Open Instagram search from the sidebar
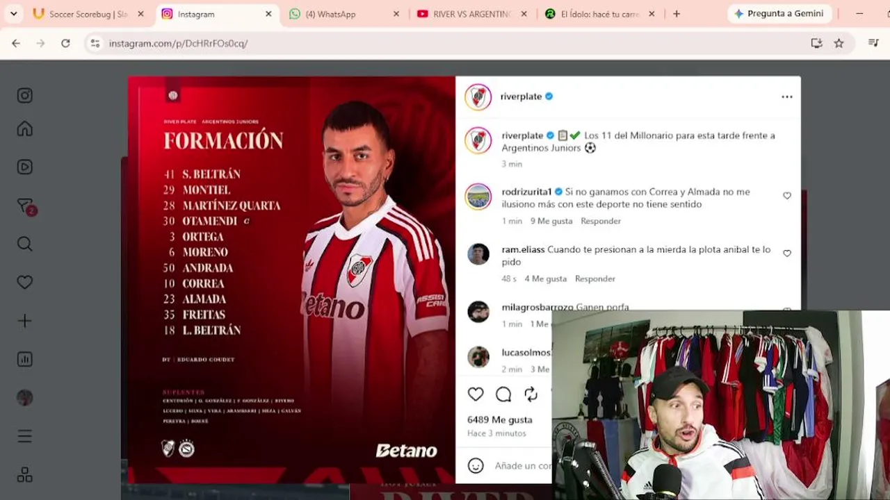The height and width of the screenshot is (500, 890). coord(25,244)
